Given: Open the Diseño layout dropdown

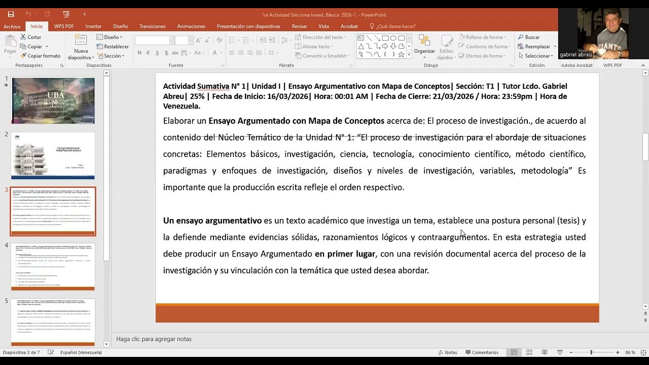Looking at the screenshot, I should coord(110,37).
